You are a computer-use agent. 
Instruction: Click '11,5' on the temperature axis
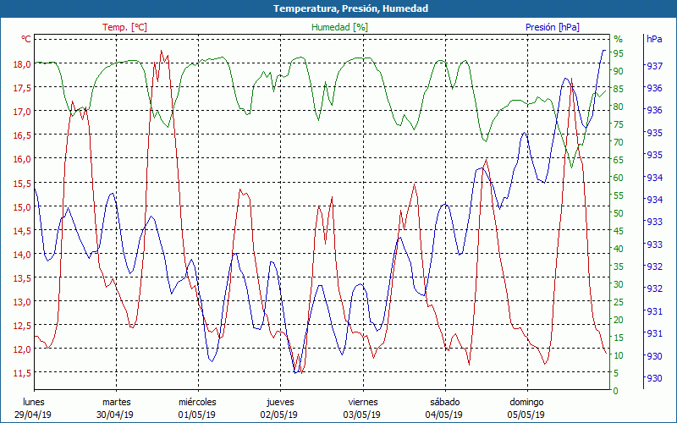click(x=22, y=373)
